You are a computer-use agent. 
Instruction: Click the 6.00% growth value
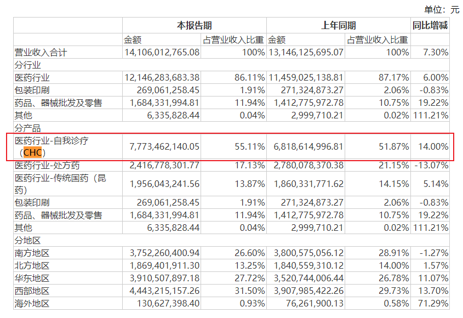pyautogui.click(x=436, y=77)
